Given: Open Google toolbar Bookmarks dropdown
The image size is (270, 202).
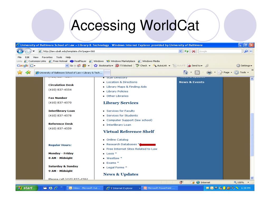Looking at the screenshot, I should [x=103, y=65].
